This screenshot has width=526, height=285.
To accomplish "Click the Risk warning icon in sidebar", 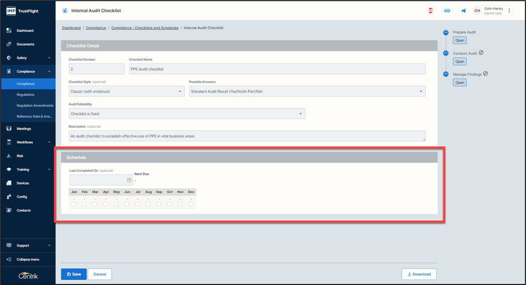I will tap(9, 156).
